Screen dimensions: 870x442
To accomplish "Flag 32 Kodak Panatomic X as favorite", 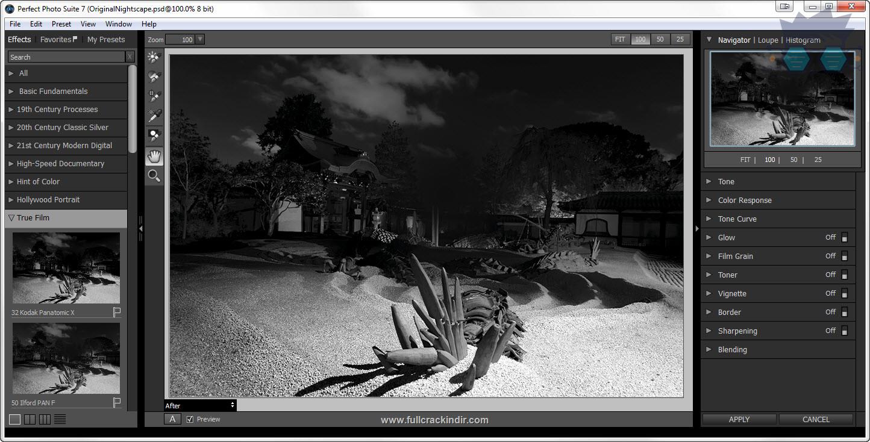I will tap(117, 312).
